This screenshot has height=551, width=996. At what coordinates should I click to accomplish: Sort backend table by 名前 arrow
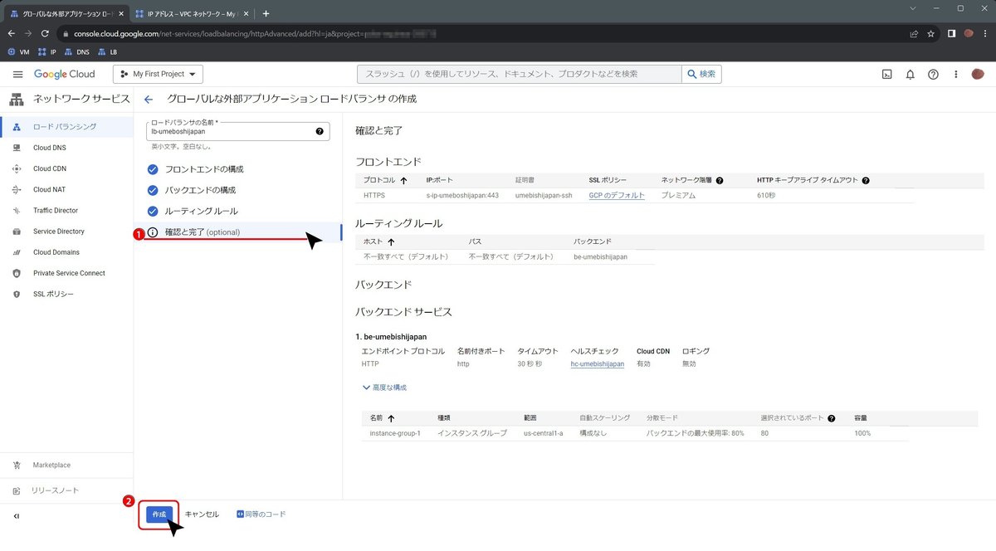click(391, 418)
